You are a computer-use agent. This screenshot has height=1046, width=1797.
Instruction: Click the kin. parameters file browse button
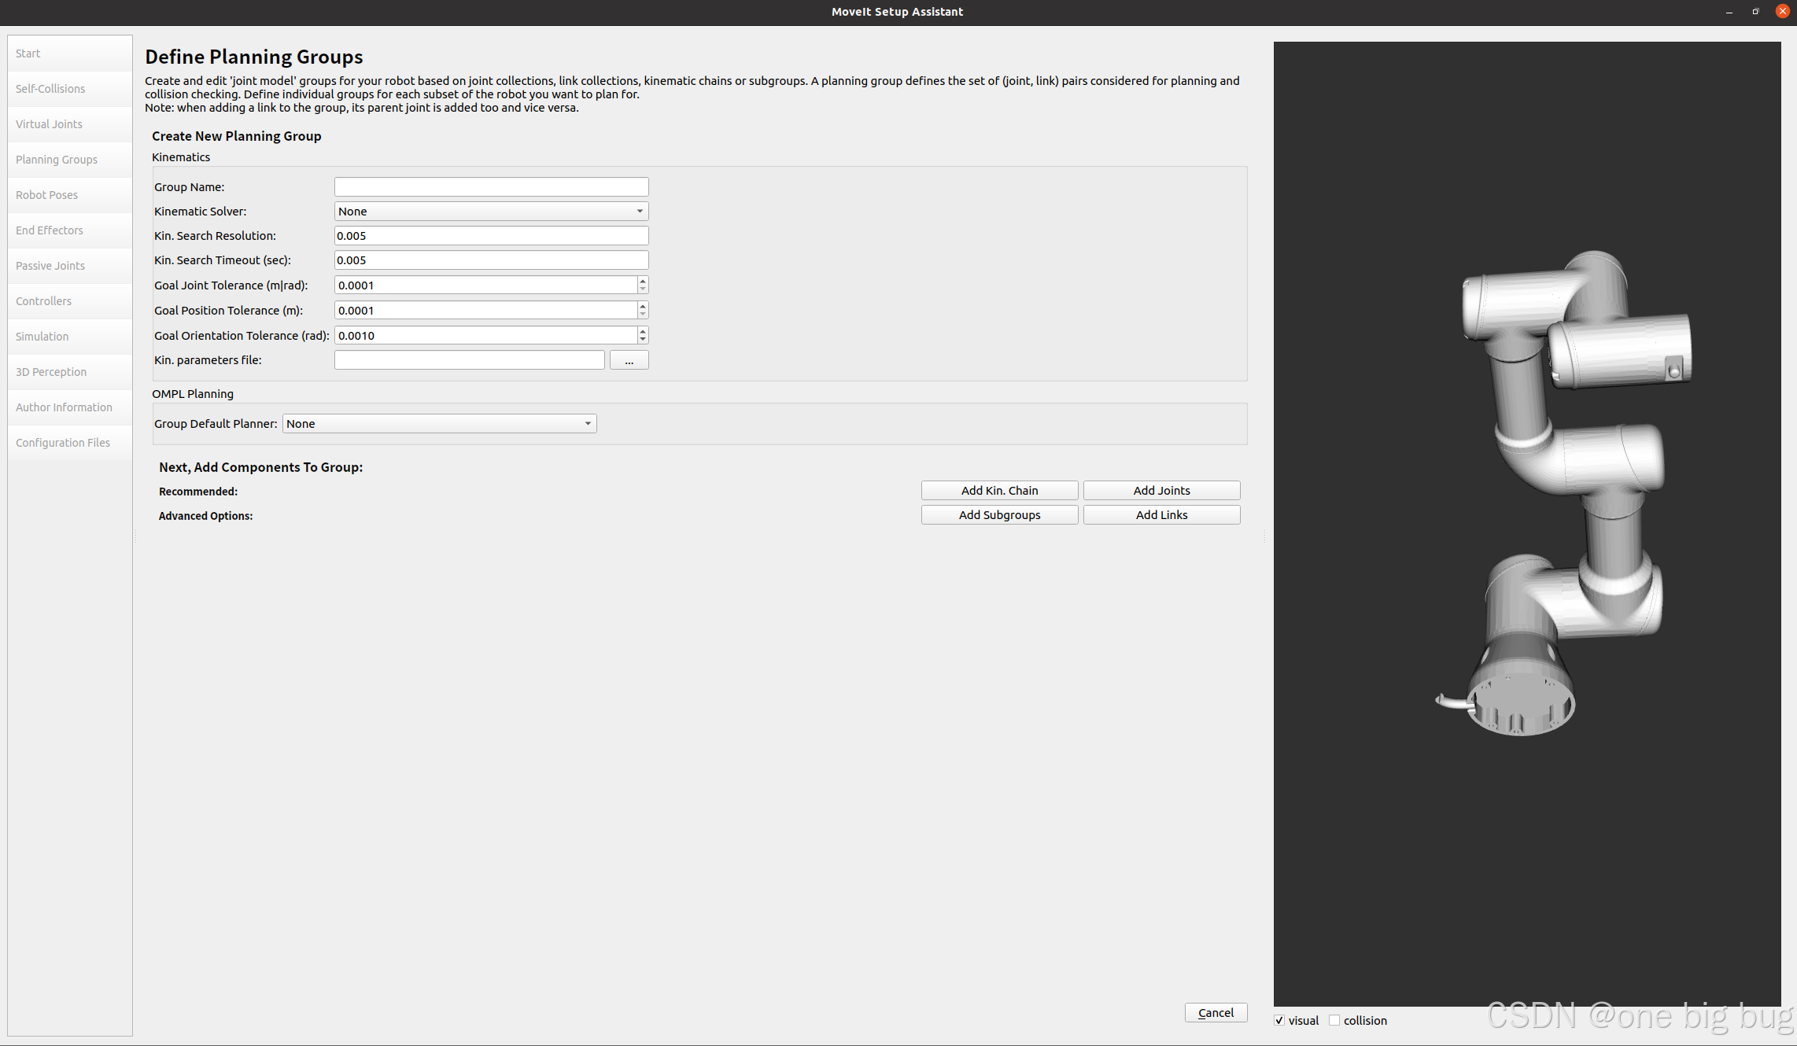tap(629, 360)
